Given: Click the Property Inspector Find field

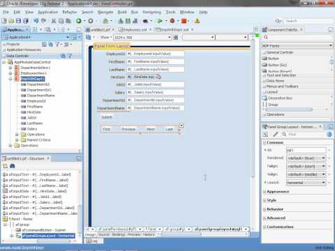Looking at the screenshot, I should click(306, 135).
